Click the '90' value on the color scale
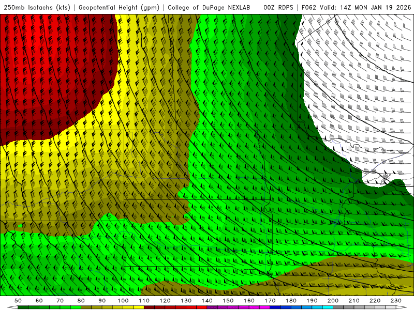 (x=102, y=301)
